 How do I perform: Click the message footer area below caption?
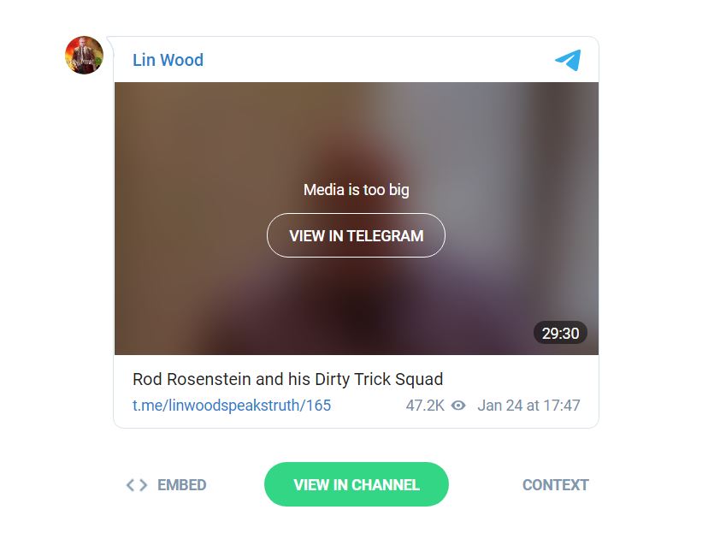click(357, 406)
